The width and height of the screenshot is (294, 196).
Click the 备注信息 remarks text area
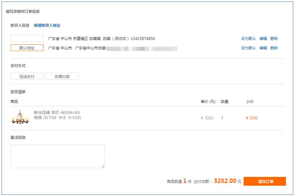pyautogui.click(x=58, y=156)
